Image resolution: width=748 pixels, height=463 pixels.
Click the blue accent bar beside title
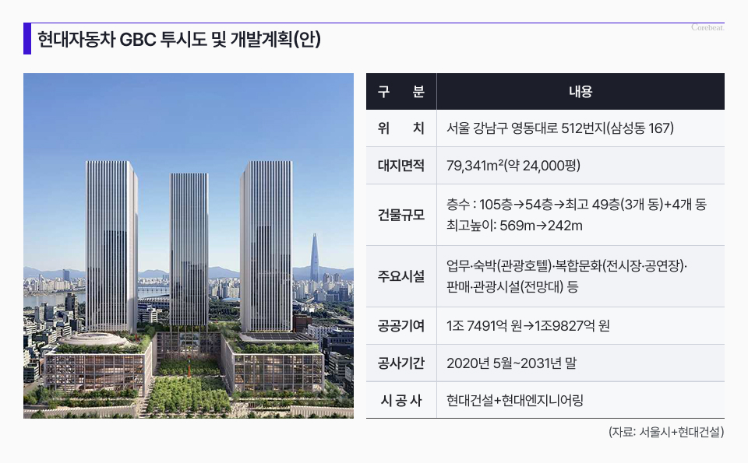pos(27,40)
